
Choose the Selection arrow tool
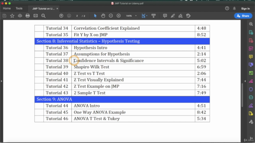coord(95,16)
